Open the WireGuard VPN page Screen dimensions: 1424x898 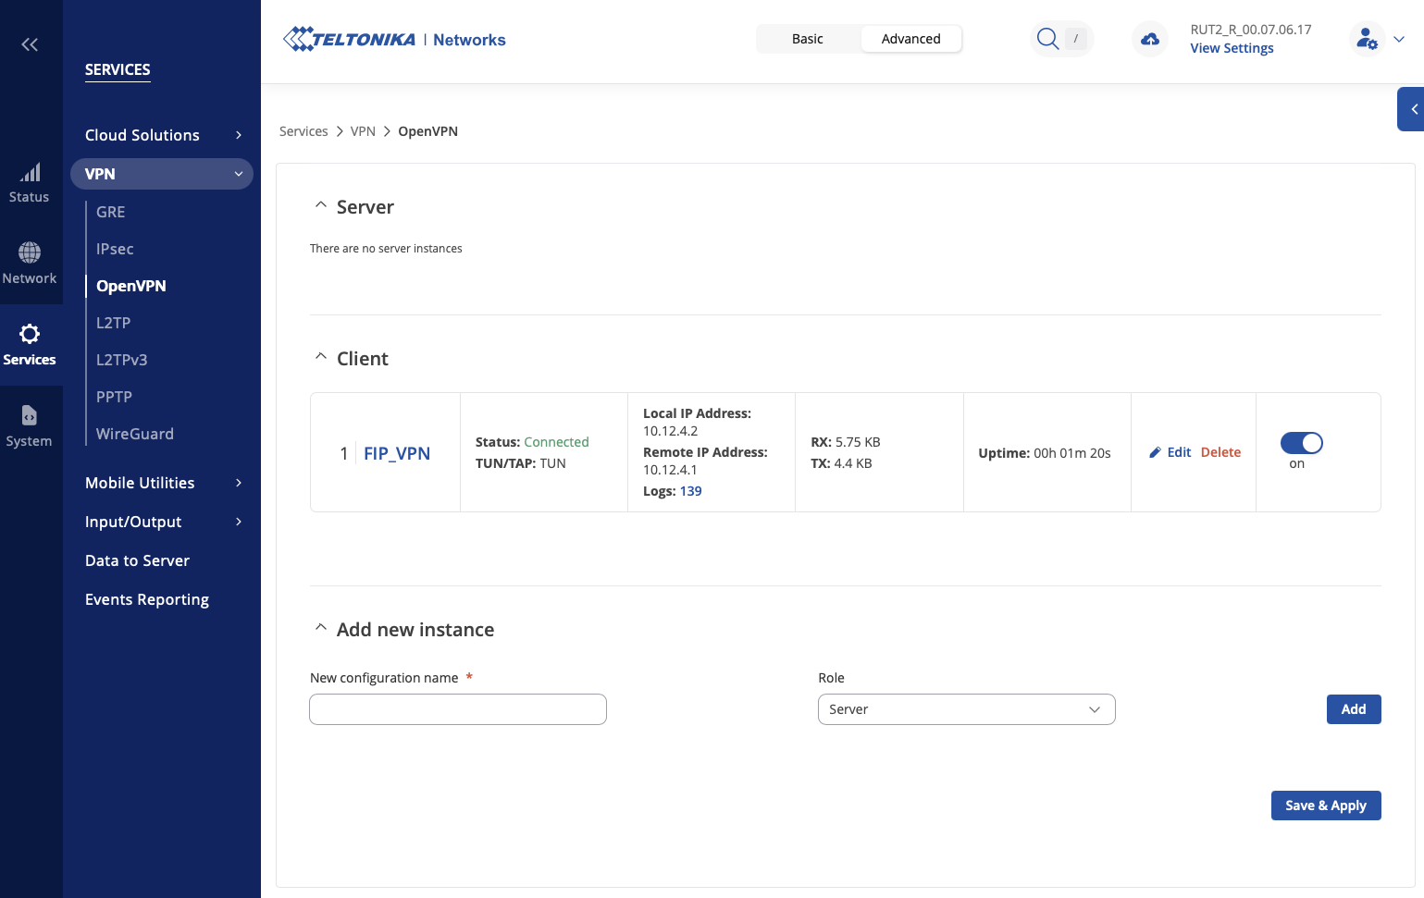pyautogui.click(x=135, y=434)
